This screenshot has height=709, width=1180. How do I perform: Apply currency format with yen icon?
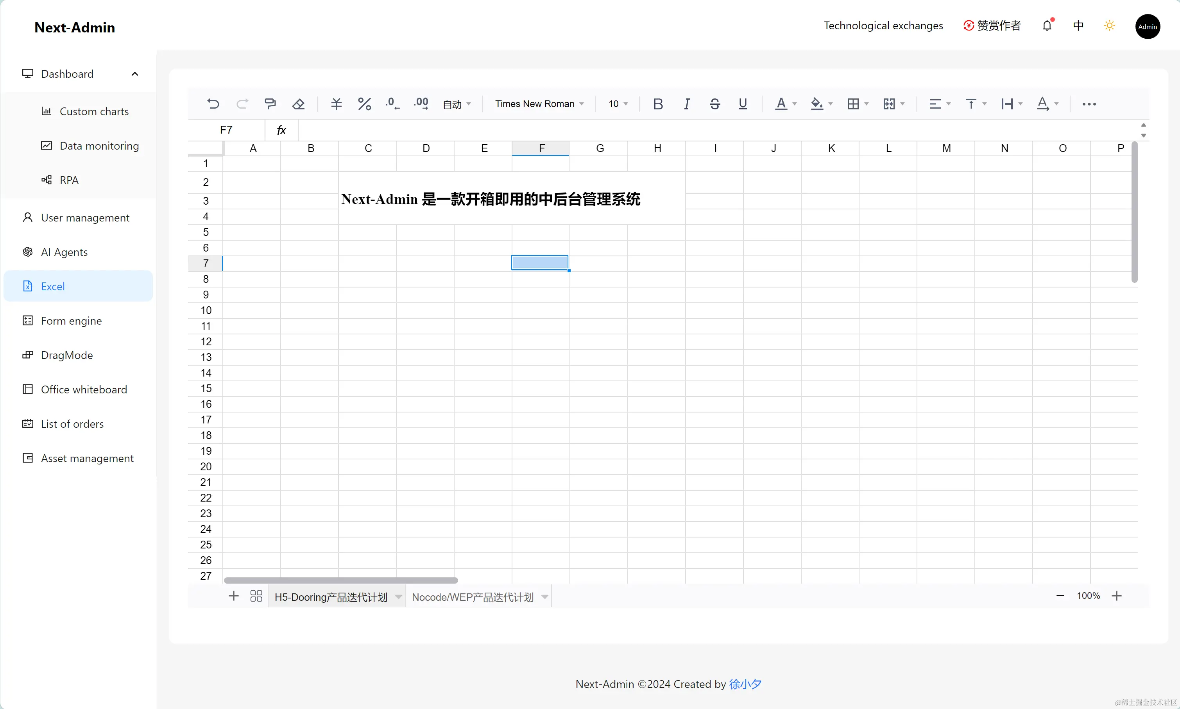click(x=337, y=104)
